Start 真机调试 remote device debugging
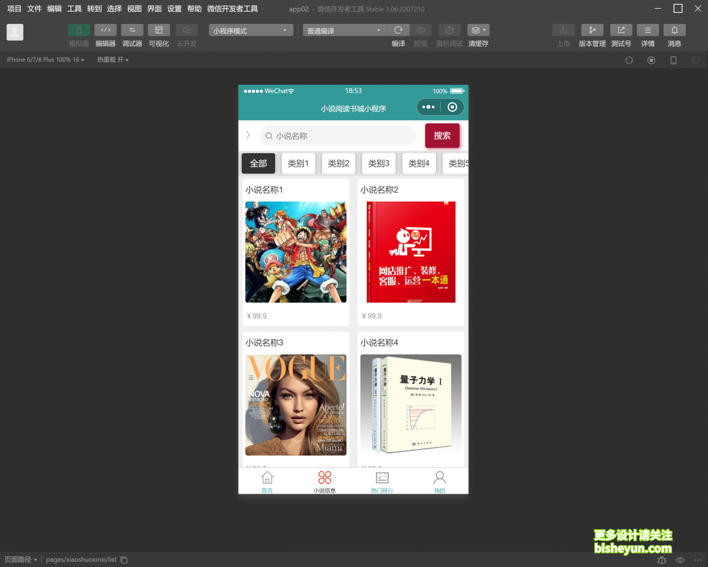This screenshot has width=708, height=567. (x=449, y=30)
